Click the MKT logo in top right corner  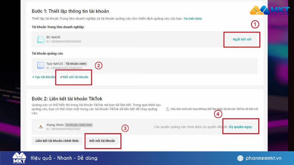pyautogui.click(x=269, y=10)
